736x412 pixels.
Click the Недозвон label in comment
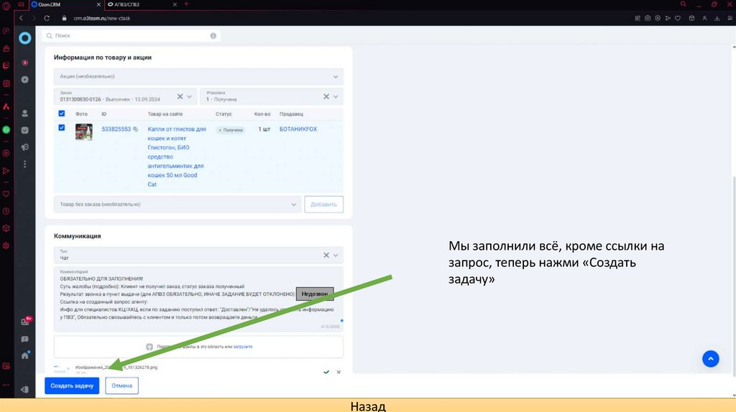pos(315,294)
